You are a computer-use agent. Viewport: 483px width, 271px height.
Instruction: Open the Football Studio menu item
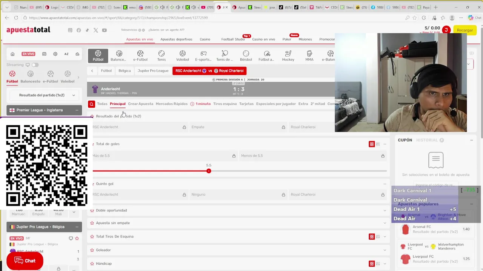tap(233, 39)
